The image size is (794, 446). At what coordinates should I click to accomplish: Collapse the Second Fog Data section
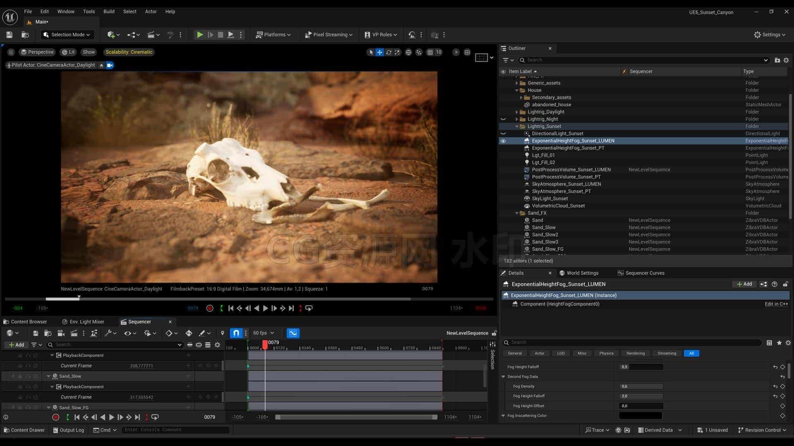click(503, 377)
